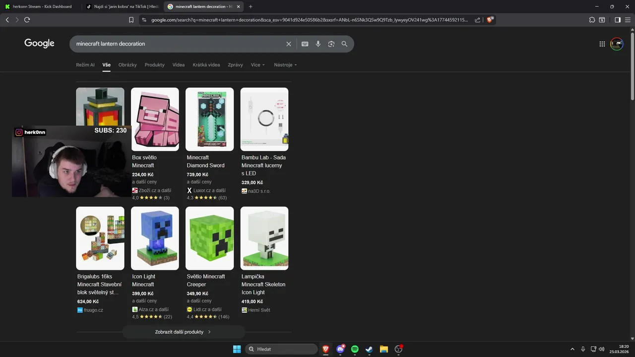Image resolution: width=635 pixels, height=357 pixels.
Task: Click the Minecraft lantern lamp thumbnail
Action: click(100, 107)
